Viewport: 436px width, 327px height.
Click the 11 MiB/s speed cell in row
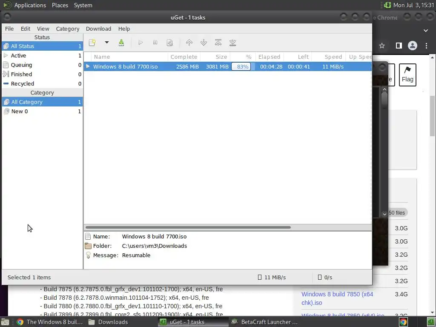tap(333, 67)
